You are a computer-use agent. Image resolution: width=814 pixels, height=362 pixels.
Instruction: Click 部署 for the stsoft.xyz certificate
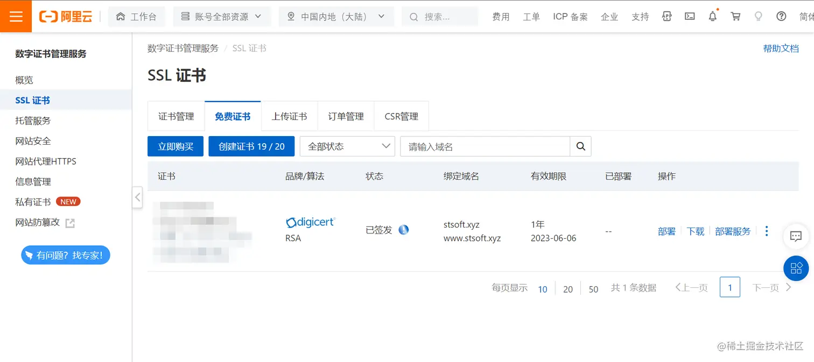coord(666,231)
